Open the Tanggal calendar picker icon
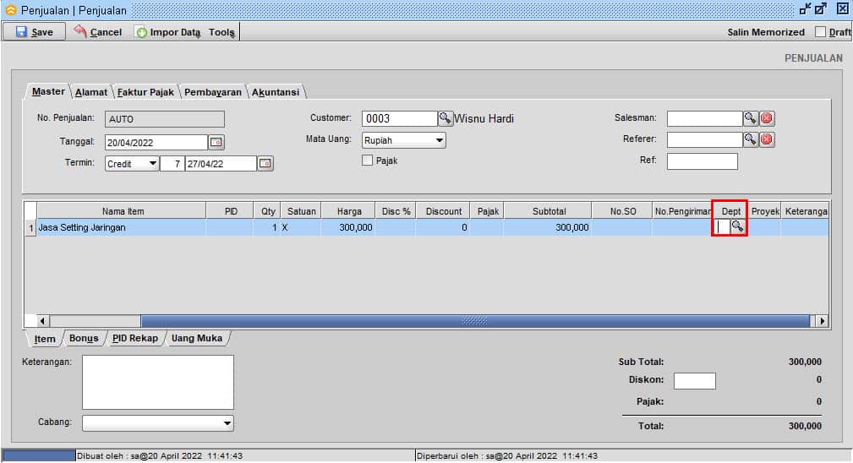 [x=216, y=143]
